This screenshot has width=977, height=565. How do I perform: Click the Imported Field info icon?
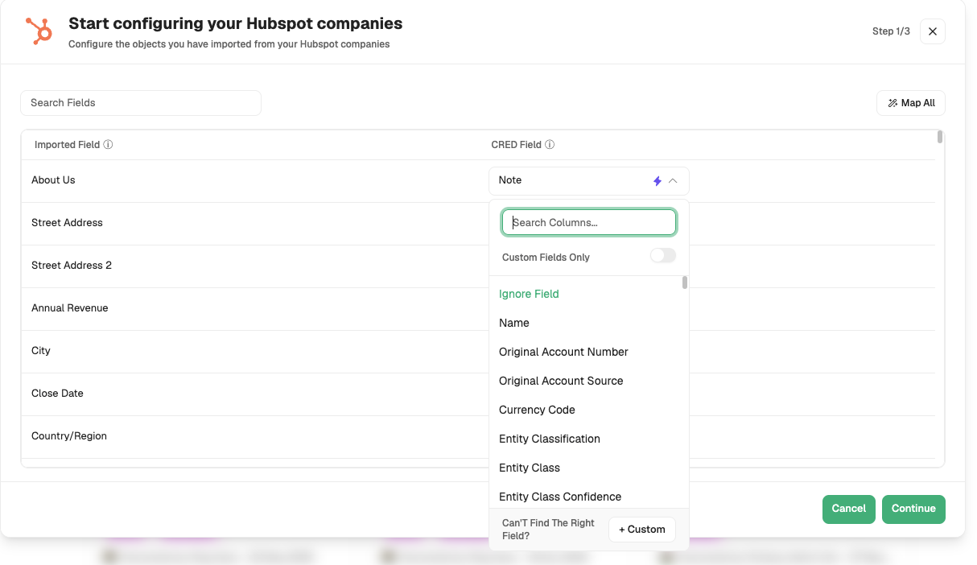[x=108, y=145]
